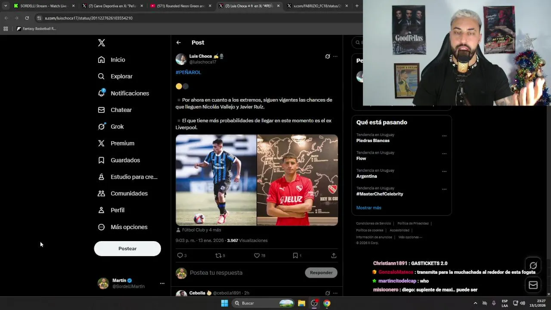Switch to x.com/FABRIZIO_FC18 tab
The width and height of the screenshot is (551, 310).
317,6
